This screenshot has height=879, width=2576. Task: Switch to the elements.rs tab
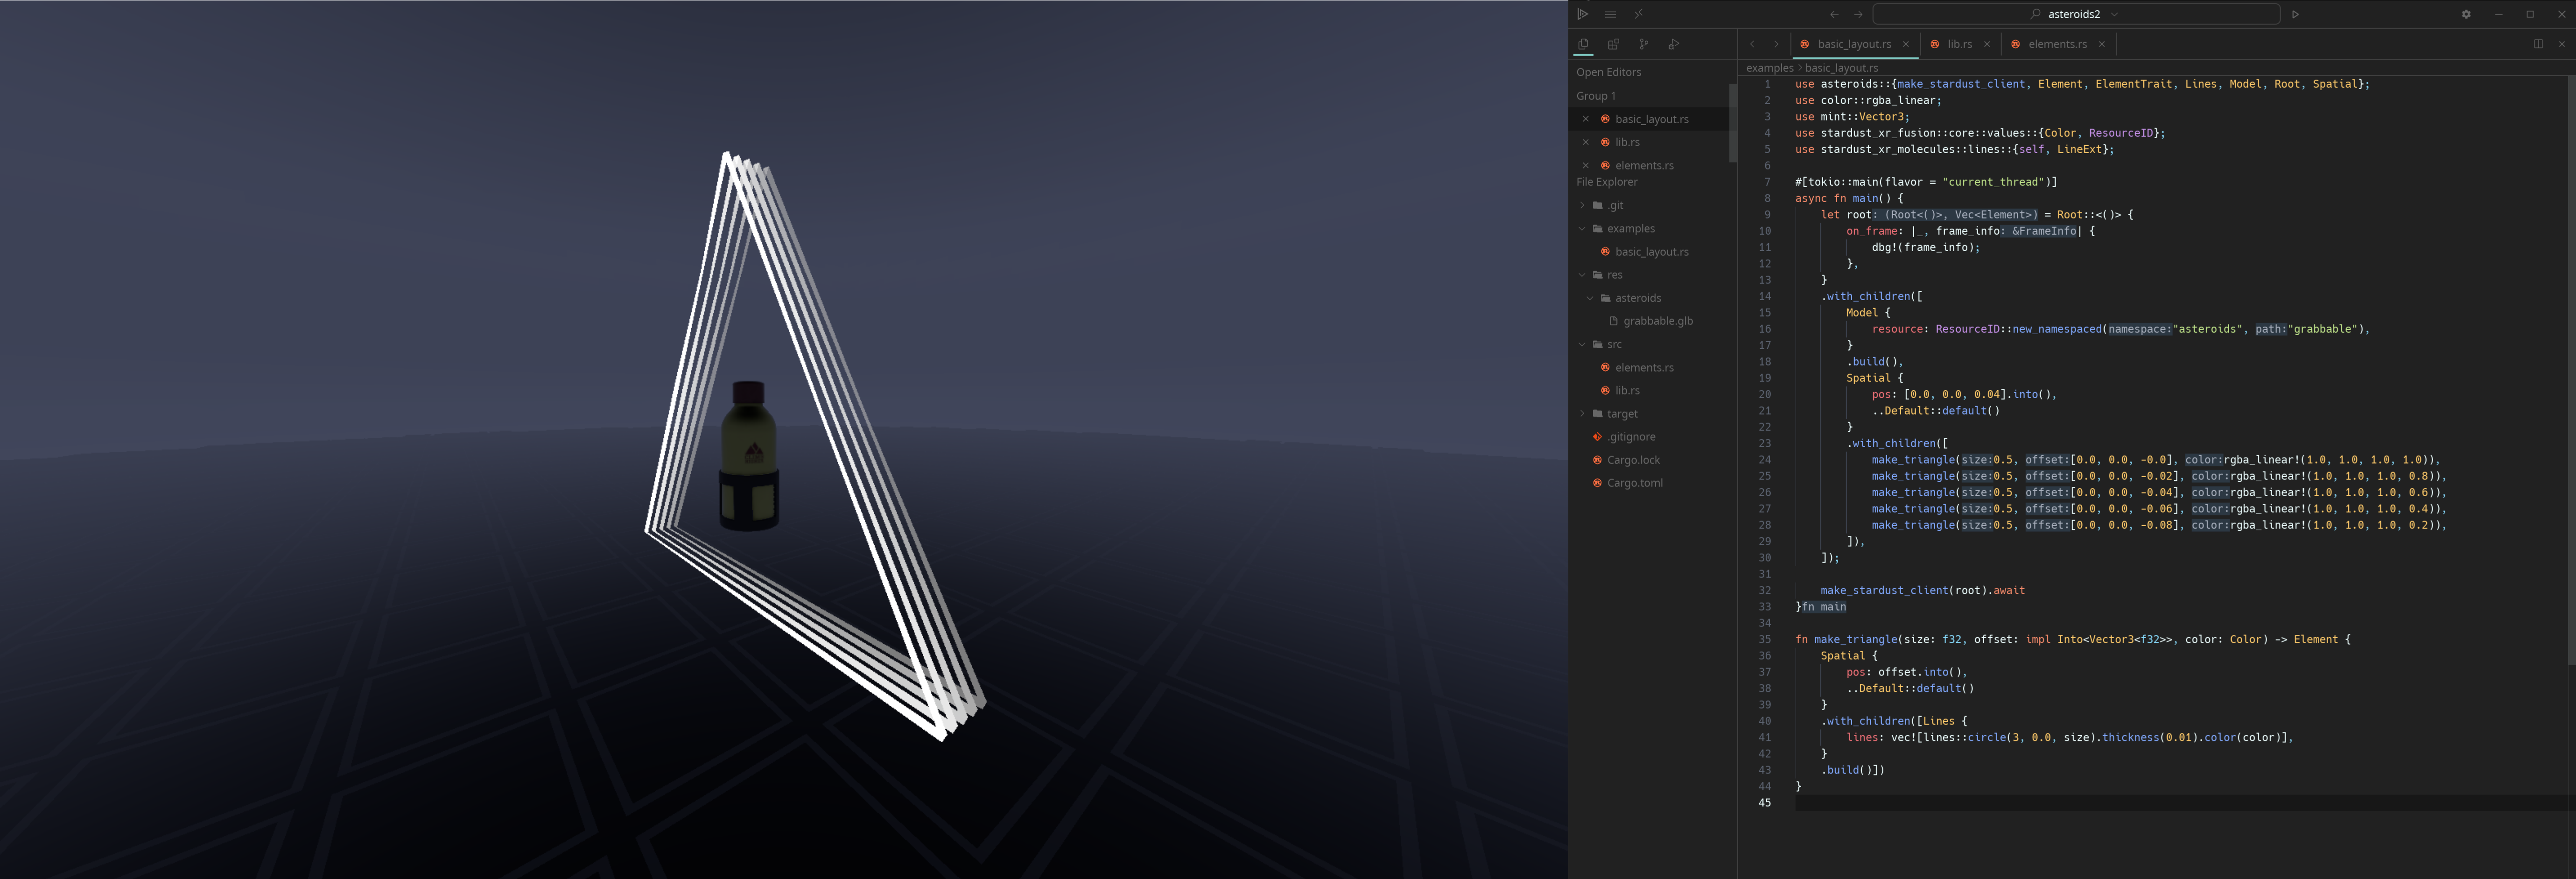[x=2057, y=44]
